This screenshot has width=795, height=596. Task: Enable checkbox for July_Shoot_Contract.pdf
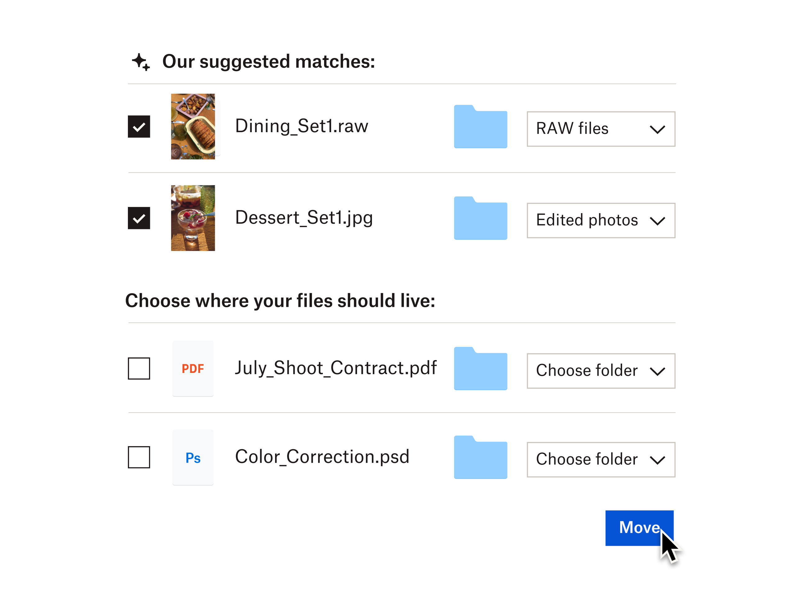[138, 368]
